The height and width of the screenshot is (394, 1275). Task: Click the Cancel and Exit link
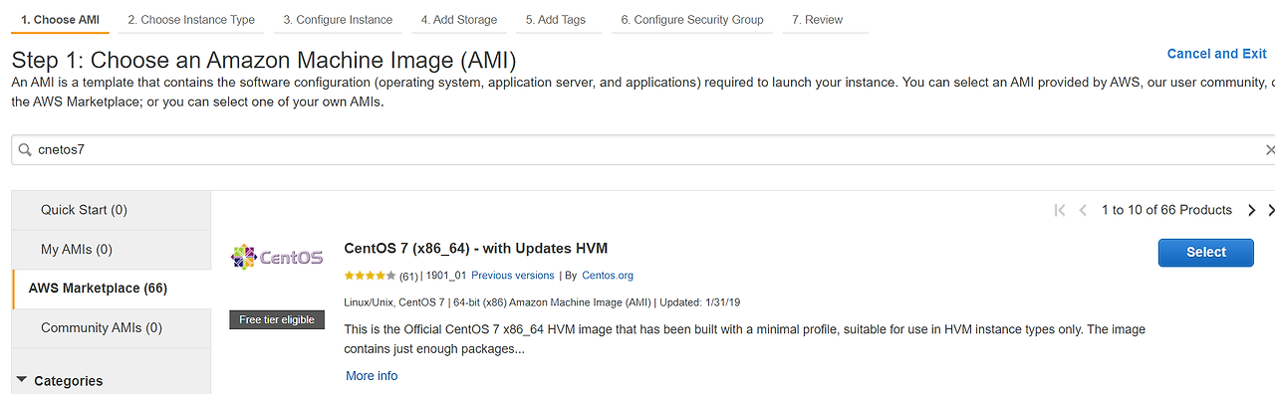(1217, 54)
